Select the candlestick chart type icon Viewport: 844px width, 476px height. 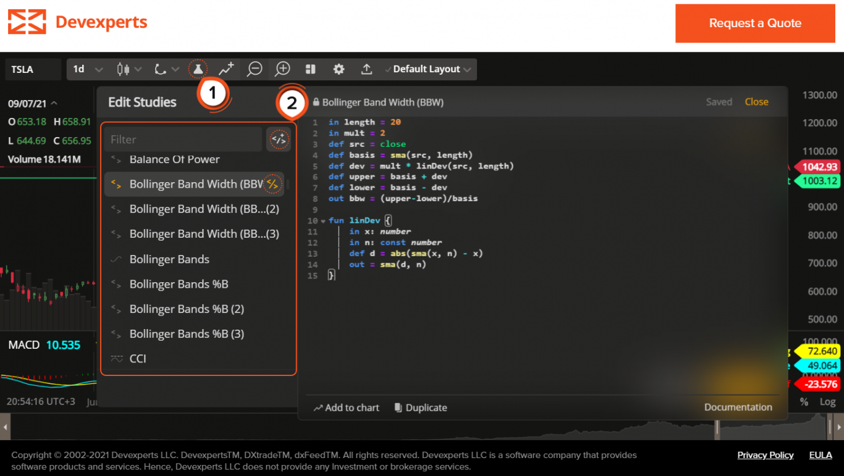(x=124, y=69)
